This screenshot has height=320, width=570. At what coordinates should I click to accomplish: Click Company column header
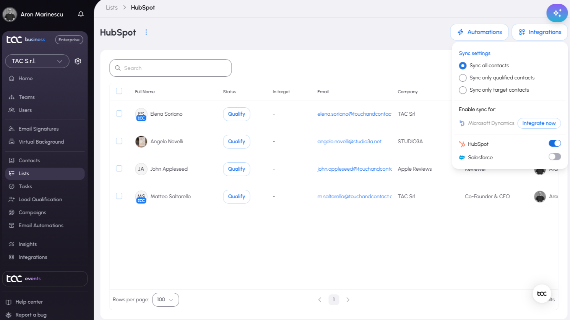pos(408,92)
